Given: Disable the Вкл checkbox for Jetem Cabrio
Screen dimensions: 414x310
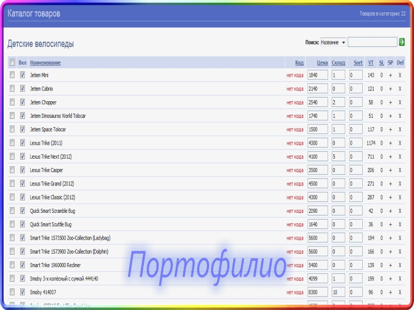Looking at the screenshot, I should point(22,88).
